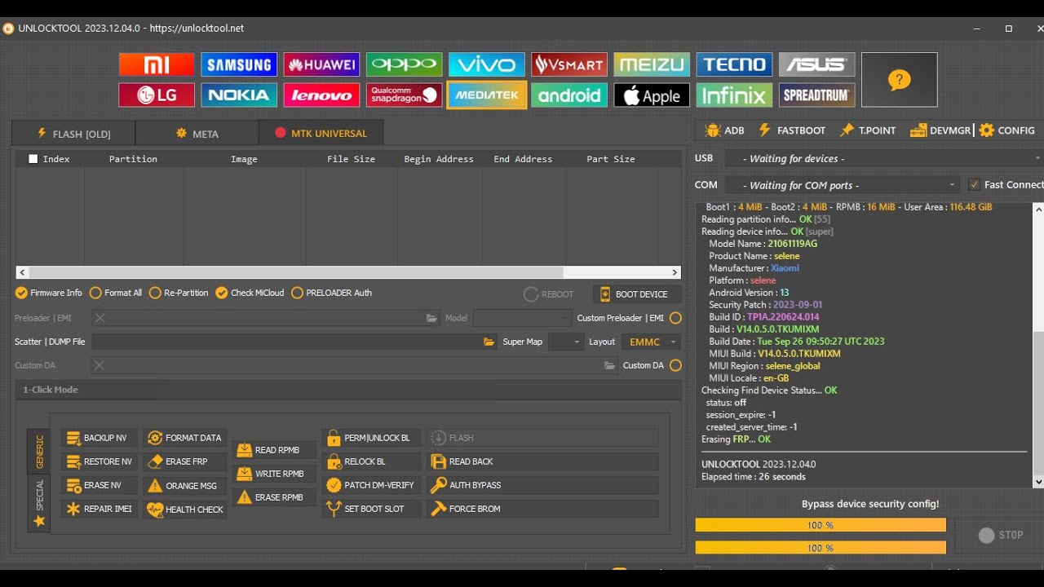
Task: Select the SPECIAL side tab
Action: (x=39, y=503)
